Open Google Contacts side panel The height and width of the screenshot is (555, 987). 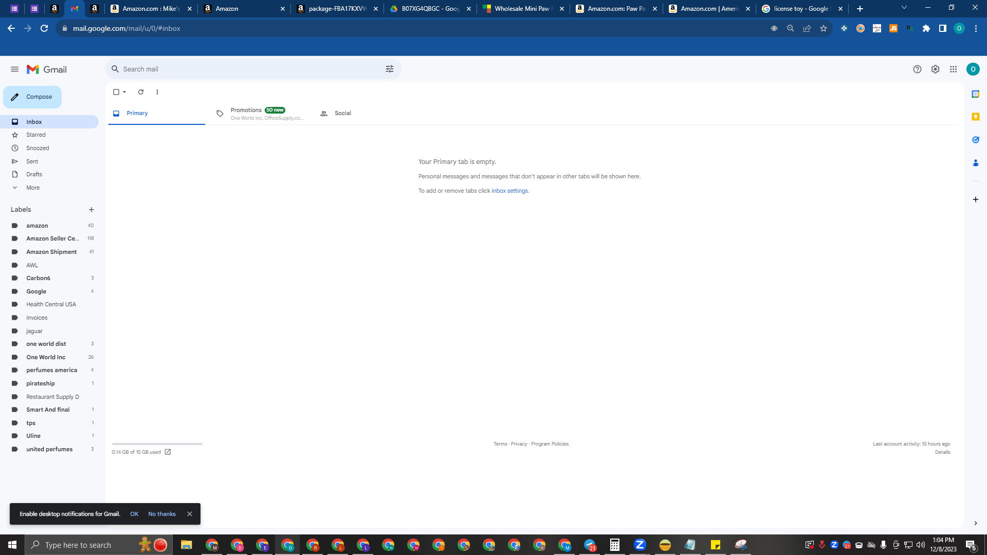point(975,163)
